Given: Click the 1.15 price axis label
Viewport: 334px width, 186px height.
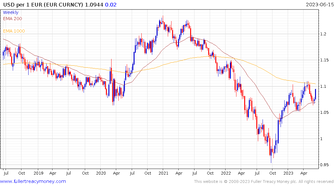Looking at the screenshot, I should tap(324, 60).
